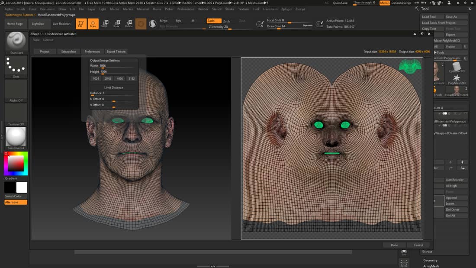The width and height of the screenshot is (476, 268).
Task: Toggle M material channel
Action: click(x=193, y=21)
